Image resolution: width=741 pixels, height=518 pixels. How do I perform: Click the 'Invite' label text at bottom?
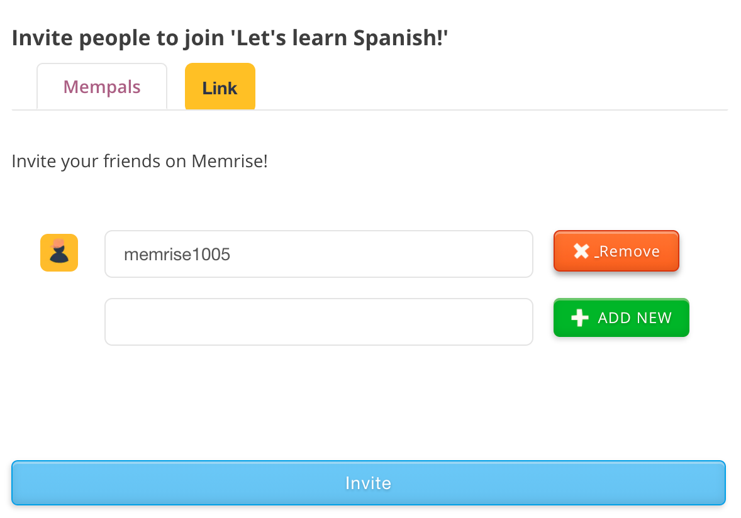368,483
